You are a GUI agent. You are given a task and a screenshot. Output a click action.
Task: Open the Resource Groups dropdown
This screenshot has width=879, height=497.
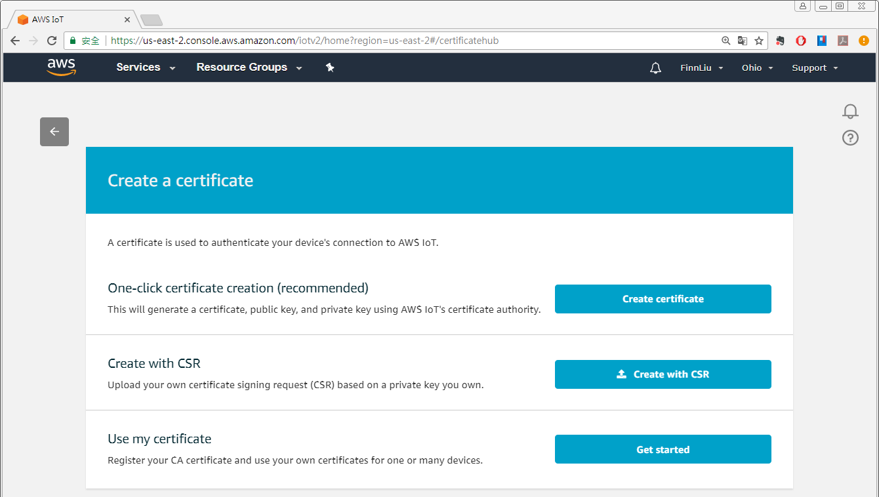pos(249,68)
